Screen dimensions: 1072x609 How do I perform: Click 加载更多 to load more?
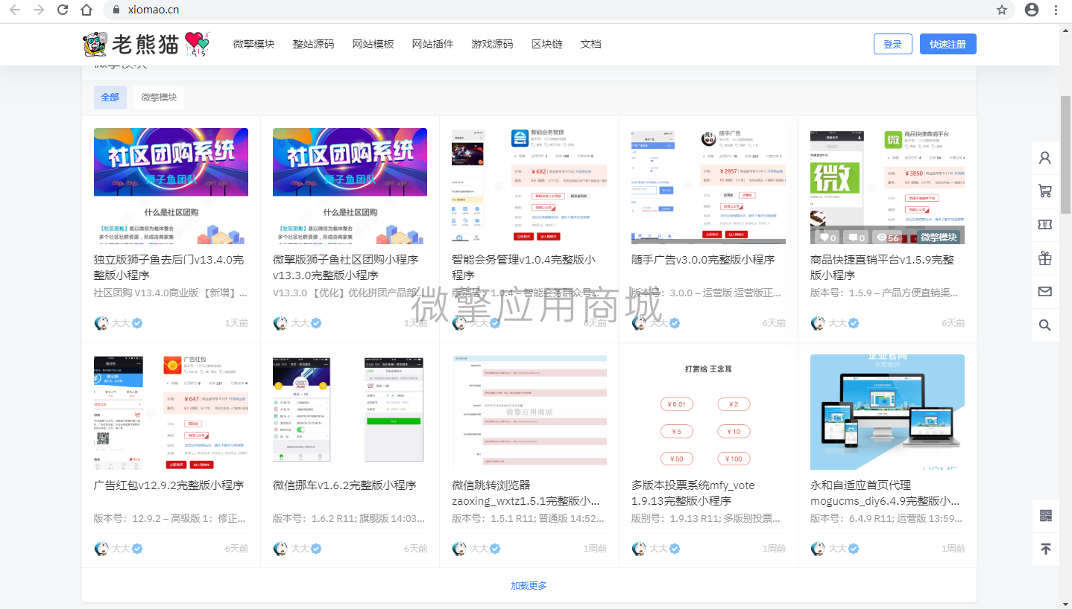[x=529, y=585]
